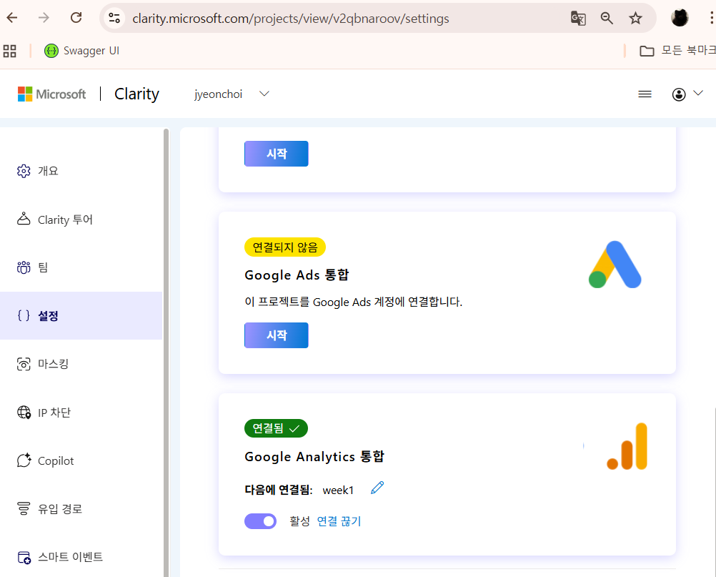Open Copilot settings in sidebar
The height and width of the screenshot is (577, 716).
(x=81, y=460)
